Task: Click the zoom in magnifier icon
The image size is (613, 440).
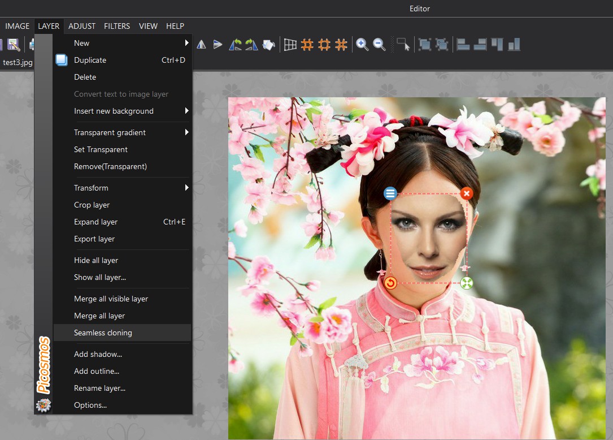Action: [x=362, y=45]
